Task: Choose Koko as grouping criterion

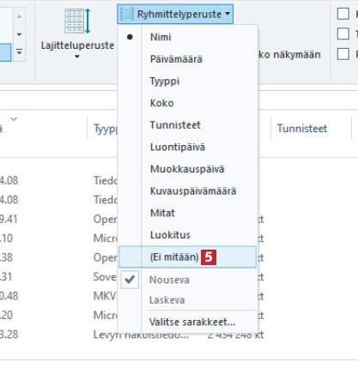Action: pos(161,103)
